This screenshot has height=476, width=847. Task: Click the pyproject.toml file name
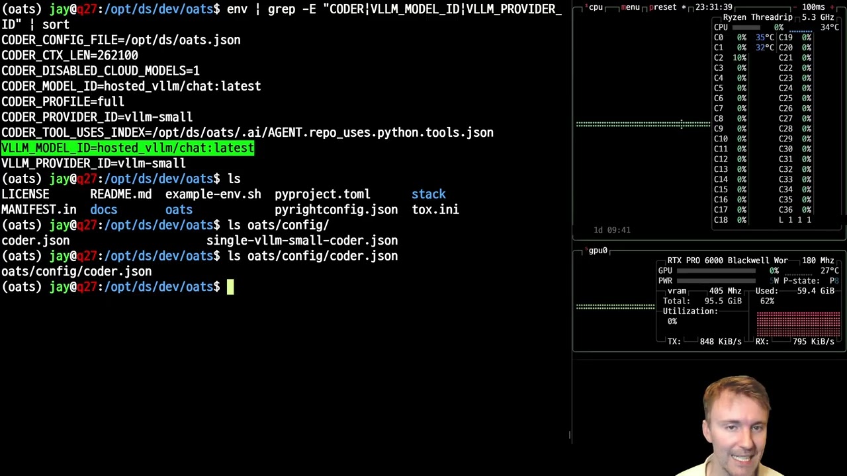tap(322, 194)
